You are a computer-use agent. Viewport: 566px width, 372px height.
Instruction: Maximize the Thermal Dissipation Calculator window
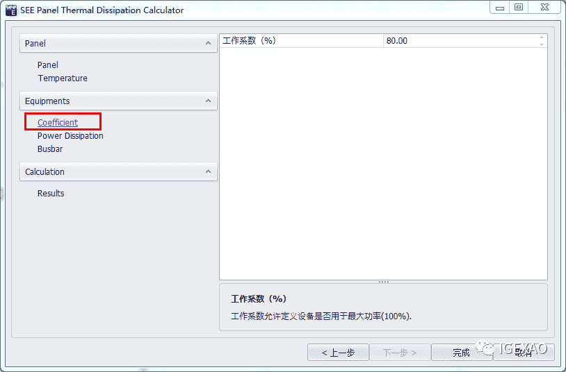coord(519,8)
